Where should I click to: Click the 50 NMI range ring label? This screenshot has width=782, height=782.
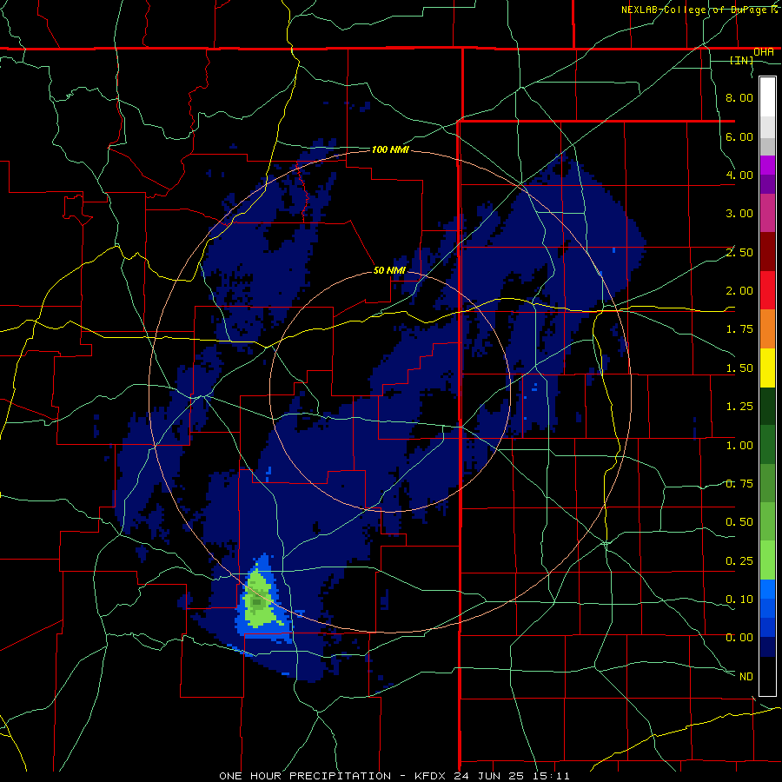(x=389, y=271)
